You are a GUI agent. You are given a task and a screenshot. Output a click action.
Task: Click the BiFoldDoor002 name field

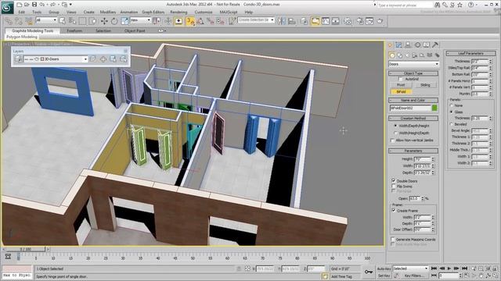click(x=410, y=108)
